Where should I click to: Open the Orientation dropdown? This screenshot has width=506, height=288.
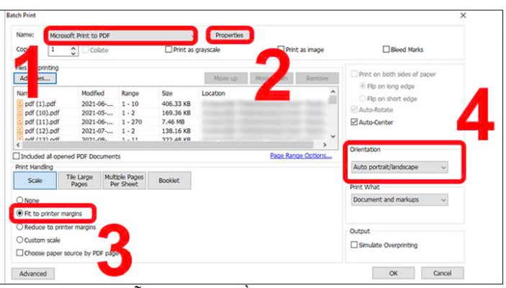[399, 167]
